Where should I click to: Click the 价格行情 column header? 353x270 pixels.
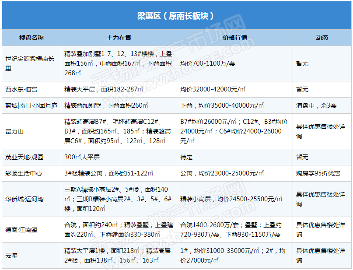click(x=235, y=38)
